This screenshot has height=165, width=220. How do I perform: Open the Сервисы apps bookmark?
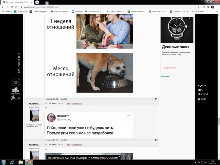[x=7, y=11]
